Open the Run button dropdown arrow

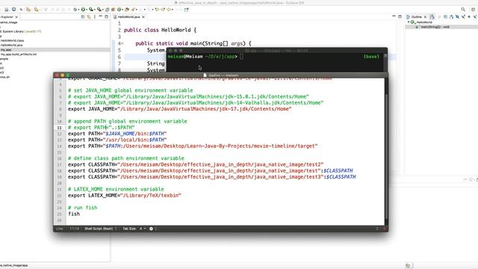(x=87, y=10)
